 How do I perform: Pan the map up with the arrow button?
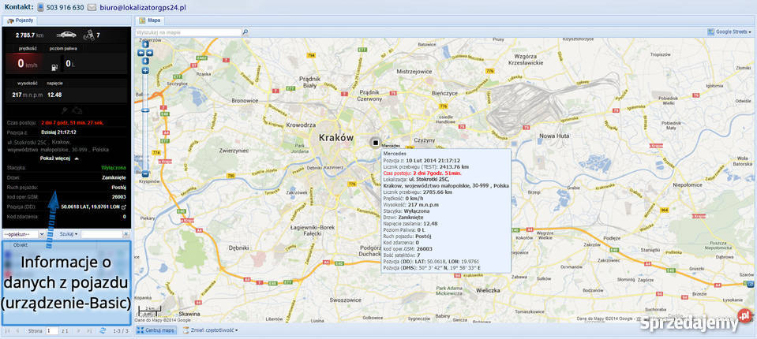145,45
